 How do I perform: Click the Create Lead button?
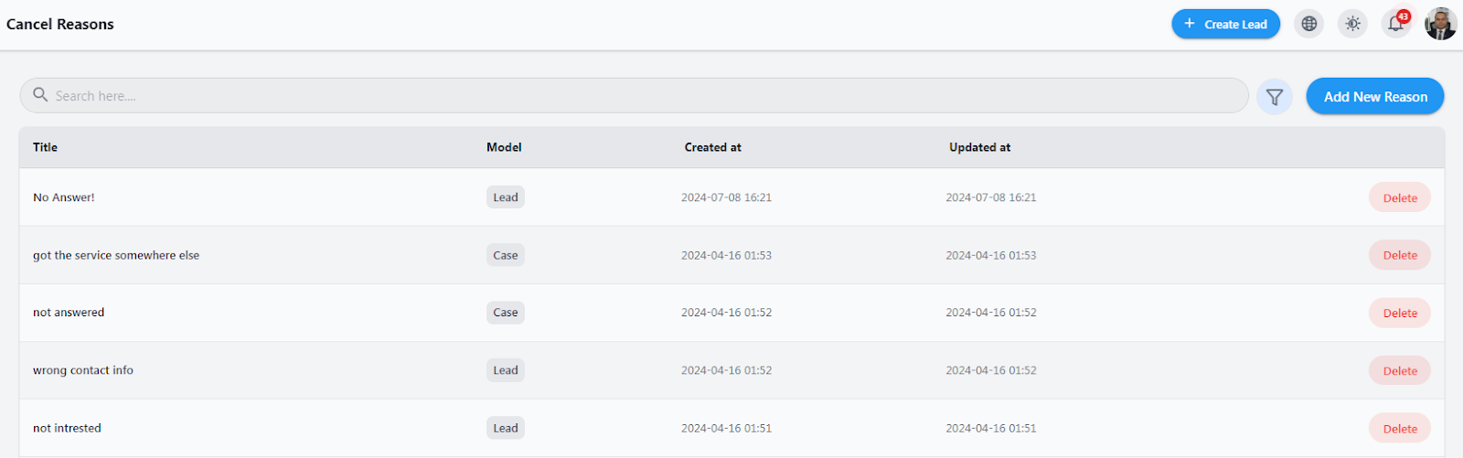click(1225, 24)
